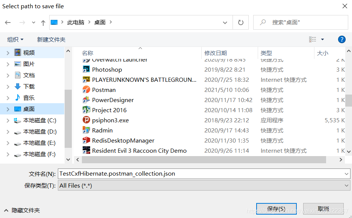Open the 文件名 dropdown arrow

[x=346, y=174]
